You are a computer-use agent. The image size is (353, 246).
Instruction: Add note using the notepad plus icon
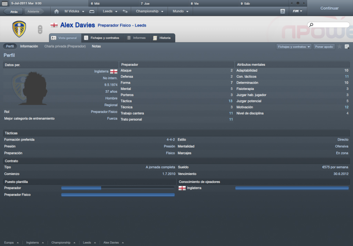pyautogui.click(x=347, y=47)
